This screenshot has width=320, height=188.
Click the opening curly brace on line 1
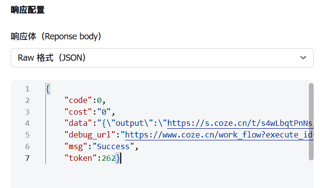48,89
